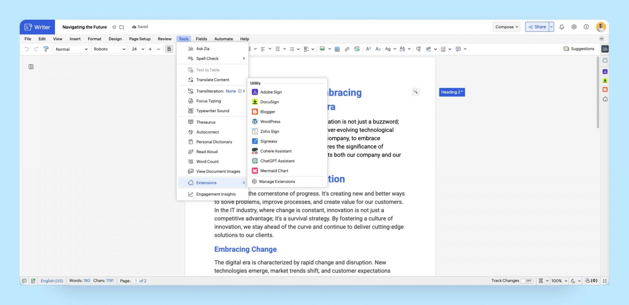Collapse the menu bar with chevron
This screenshot has width=629, height=305.
click(601, 39)
